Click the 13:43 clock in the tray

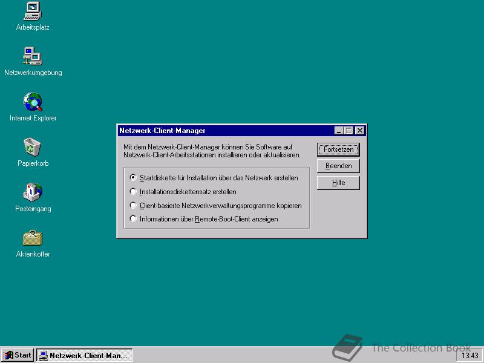coord(470,356)
